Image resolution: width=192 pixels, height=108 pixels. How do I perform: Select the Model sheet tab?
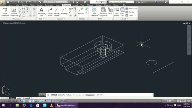pos(12,98)
